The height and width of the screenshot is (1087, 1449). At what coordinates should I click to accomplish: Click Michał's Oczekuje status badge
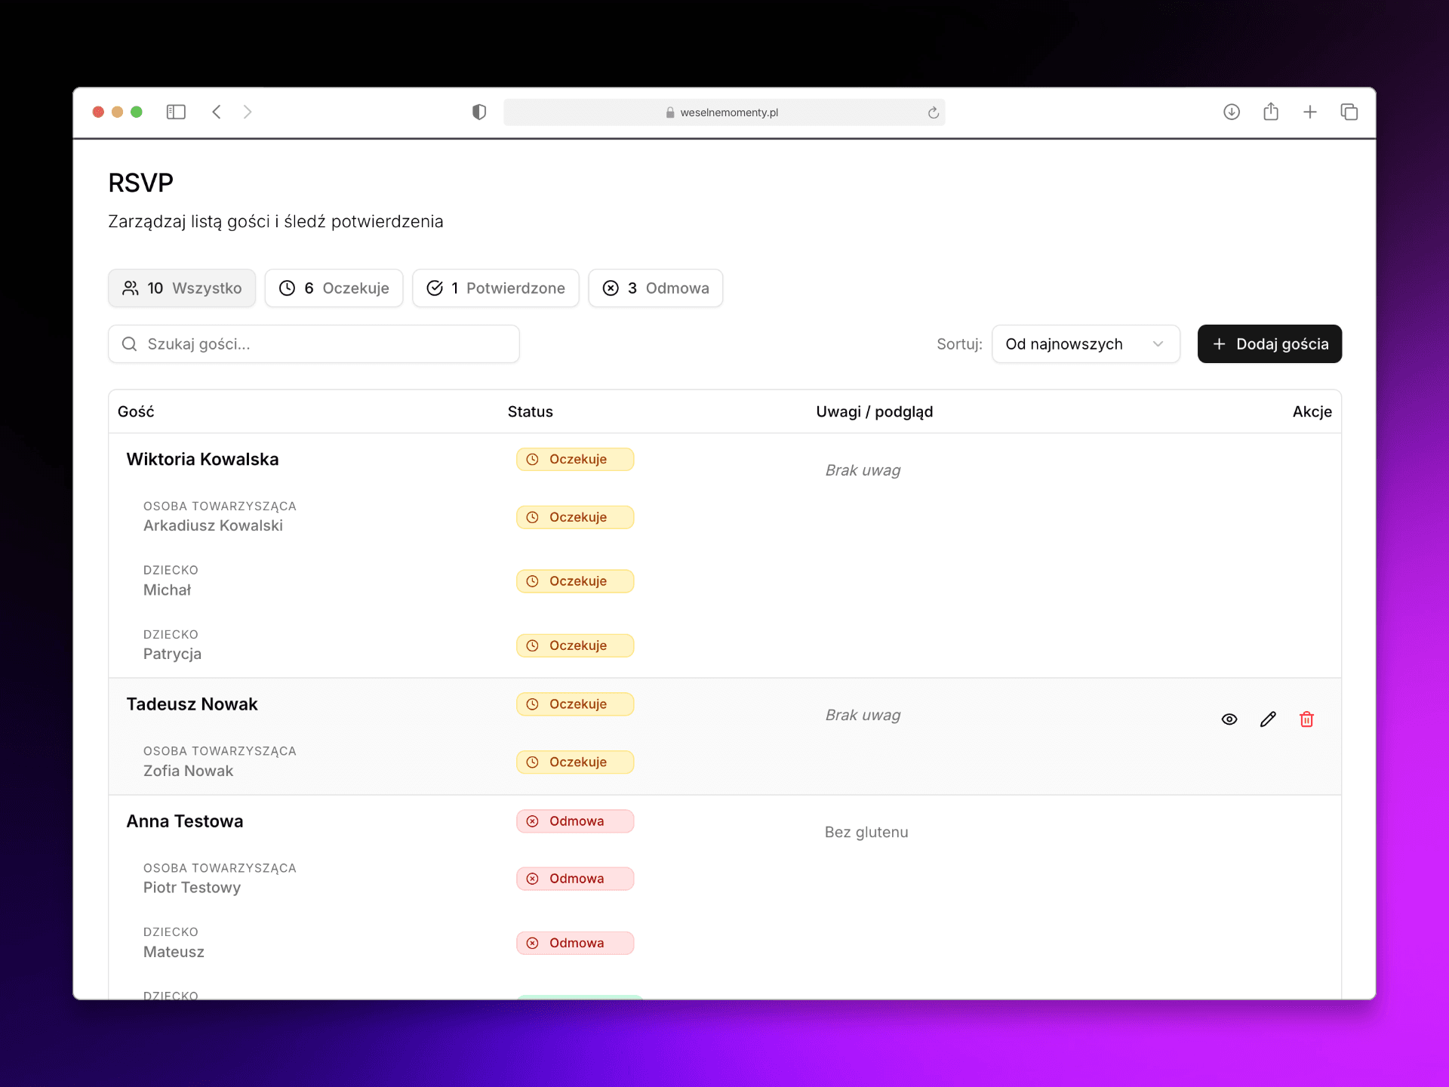tap(575, 581)
